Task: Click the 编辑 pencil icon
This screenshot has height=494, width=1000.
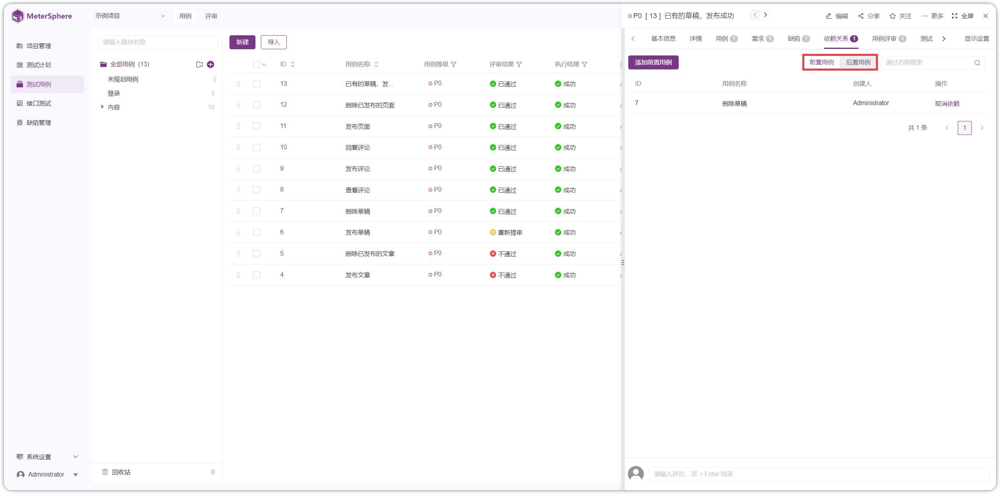Action: [x=828, y=16]
